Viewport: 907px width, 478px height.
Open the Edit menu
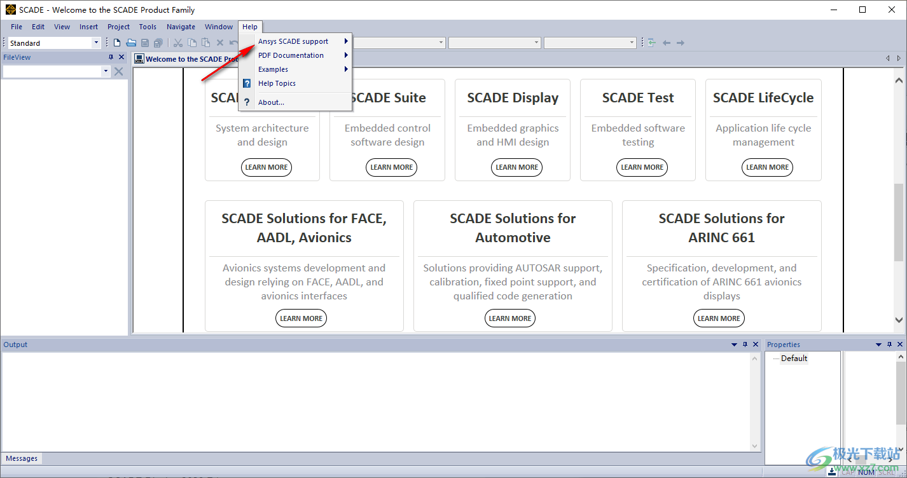[38, 27]
